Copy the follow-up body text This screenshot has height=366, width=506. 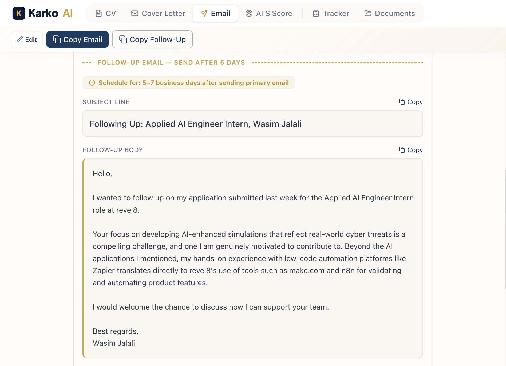click(x=410, y=150)
